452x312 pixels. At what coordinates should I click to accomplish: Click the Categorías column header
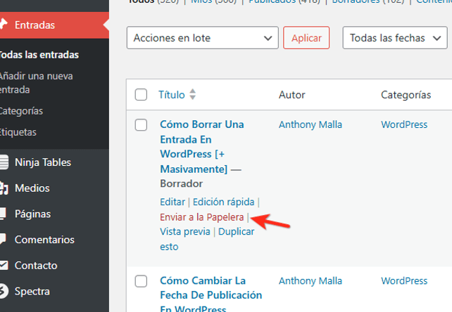click(x=406, y=95)
